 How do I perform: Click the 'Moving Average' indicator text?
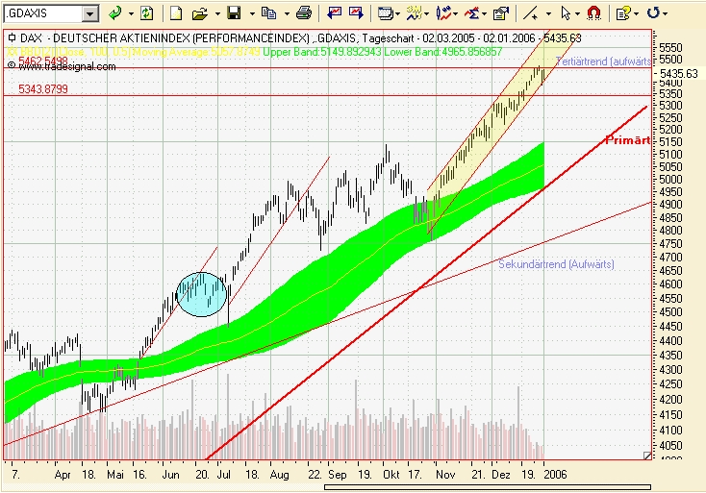pos(196,52)
